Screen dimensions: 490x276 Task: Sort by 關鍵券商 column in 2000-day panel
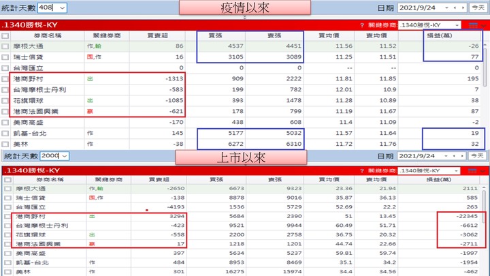tap(109, 180)
